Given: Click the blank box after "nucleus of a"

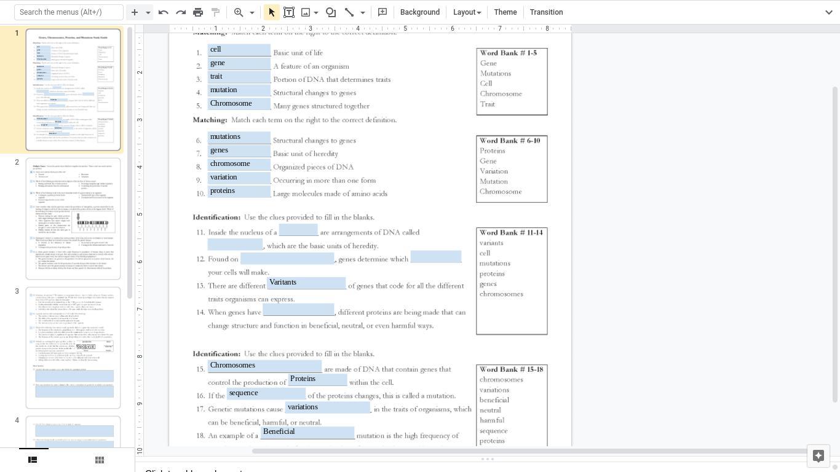Looking at the screenshot, I should click(x=298, y=230).
